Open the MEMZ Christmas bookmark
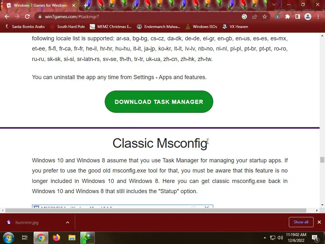The image size is (325, 244). (111, 27)
